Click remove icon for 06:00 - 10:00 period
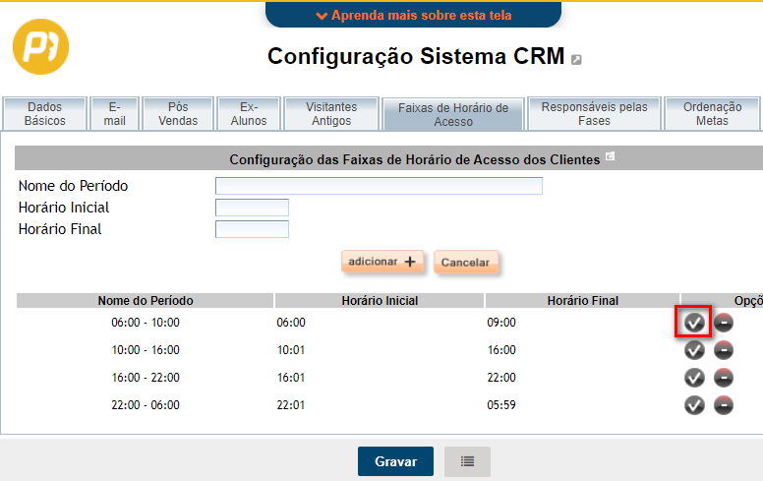Screen dimensions: 763x481 [x=724, y=322]
